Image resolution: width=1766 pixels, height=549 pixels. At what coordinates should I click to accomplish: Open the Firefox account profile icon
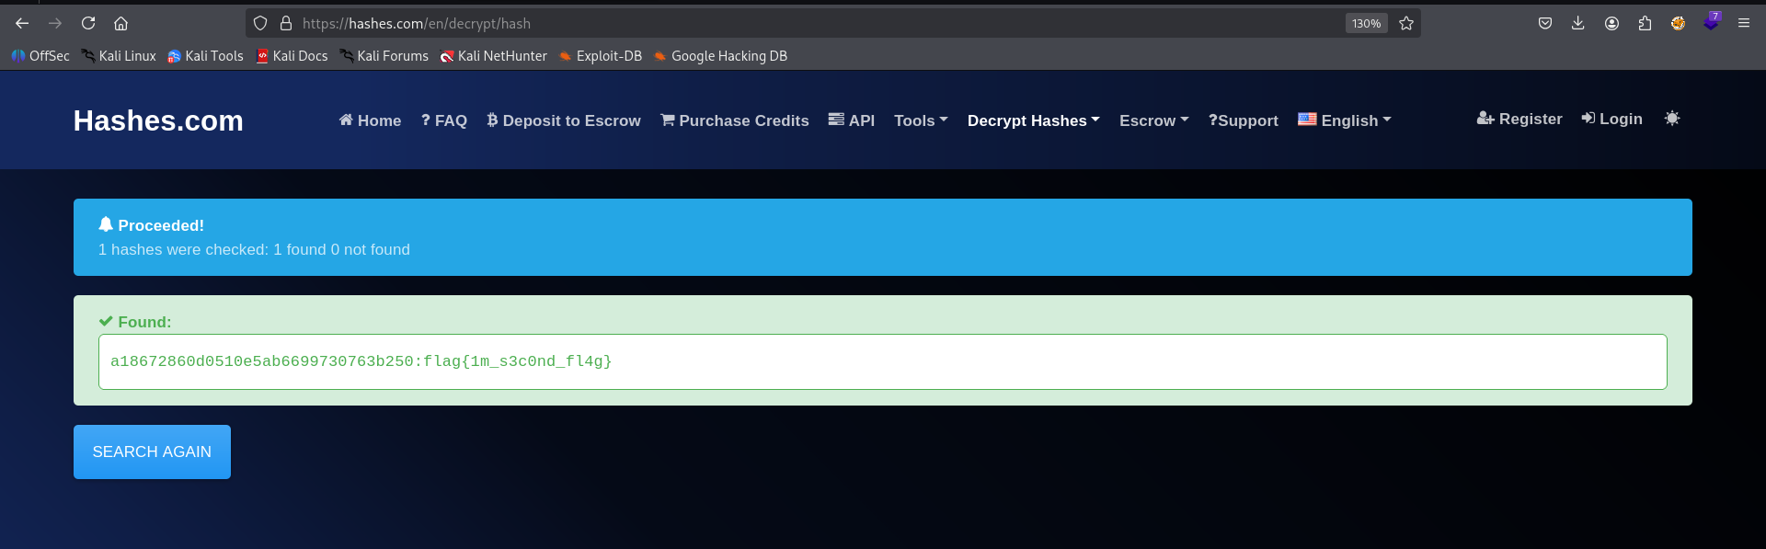pyautogui.click(x=1611, y=23)
